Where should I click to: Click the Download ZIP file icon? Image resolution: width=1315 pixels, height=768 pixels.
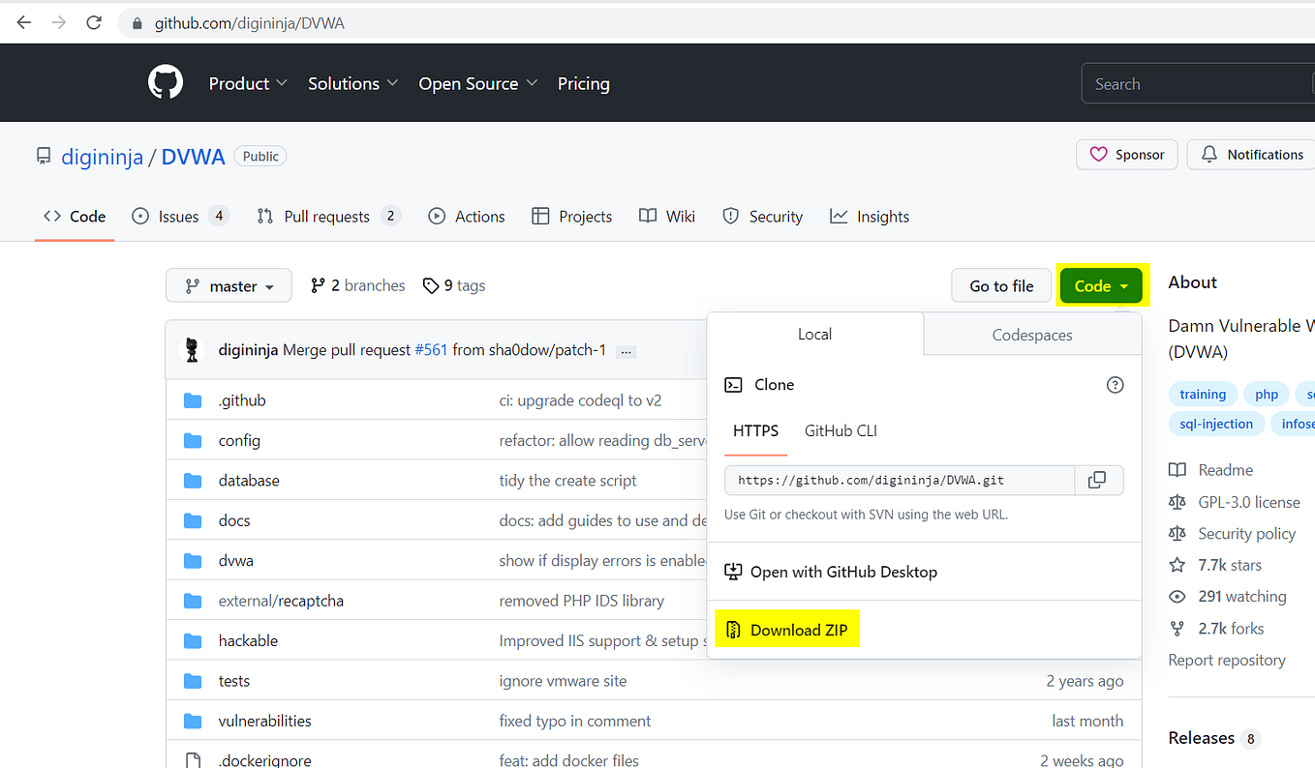coord(733,630)
